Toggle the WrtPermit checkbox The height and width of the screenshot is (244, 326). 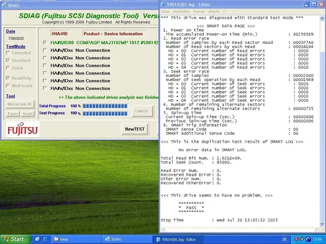click(x=8, y=86)
